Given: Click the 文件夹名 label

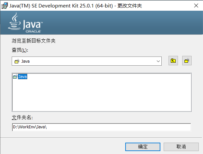Looking at the screenshot, I should [x=22, y=117].
